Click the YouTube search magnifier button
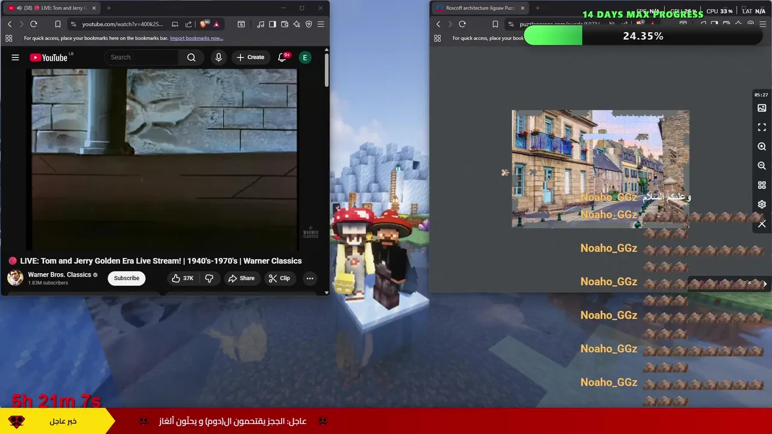Image resolution: width=772 pixels, height=434 pixels. point(191,57)
